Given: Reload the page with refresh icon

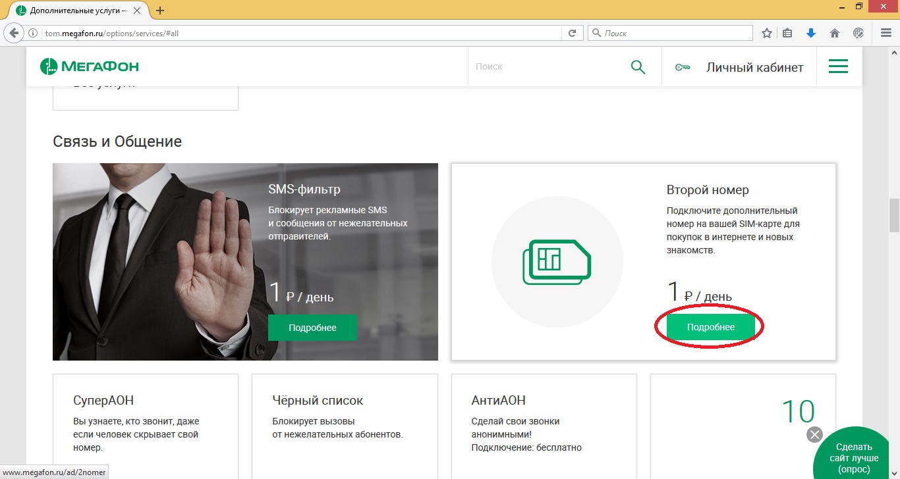Looking at the screenshot, I should coord(572,33).
